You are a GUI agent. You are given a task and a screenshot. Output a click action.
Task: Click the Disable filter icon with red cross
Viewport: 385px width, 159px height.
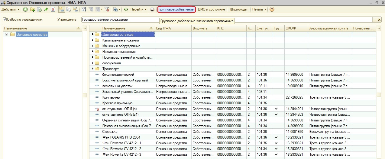tap(107, 9)
